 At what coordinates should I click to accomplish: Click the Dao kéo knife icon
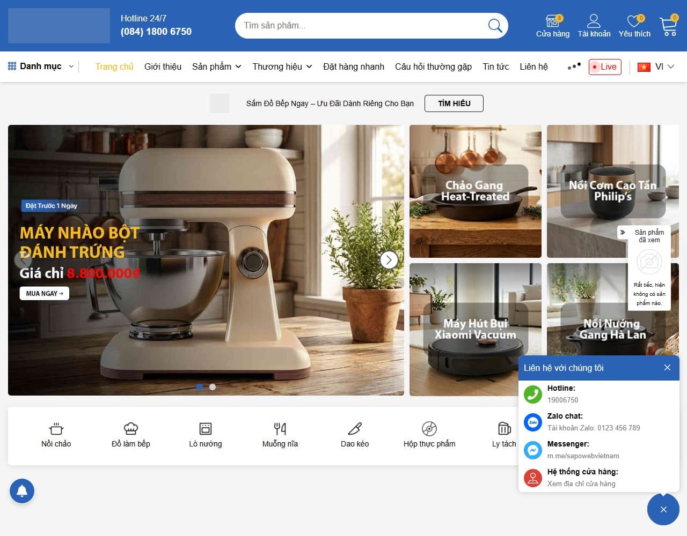pyautogui.click(x=355, y=428)
